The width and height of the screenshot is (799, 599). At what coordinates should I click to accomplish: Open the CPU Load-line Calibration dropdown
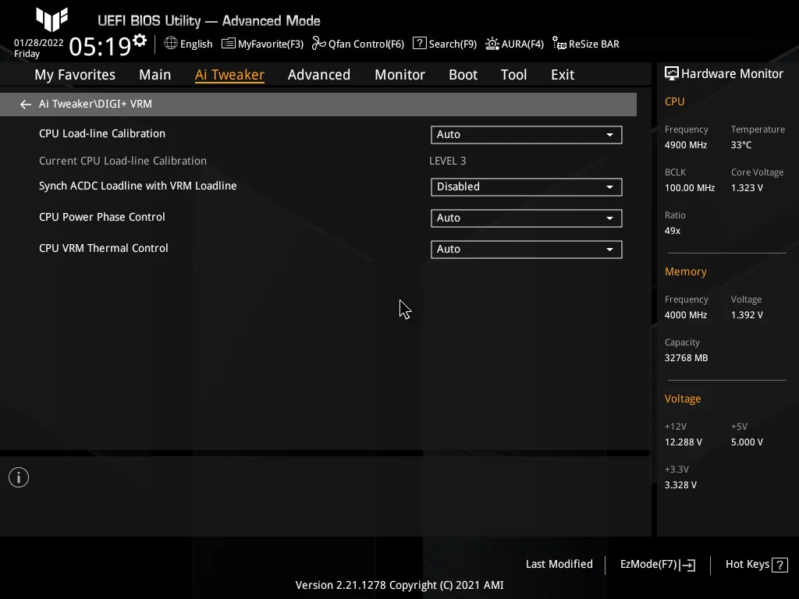(x=527, y=134)
